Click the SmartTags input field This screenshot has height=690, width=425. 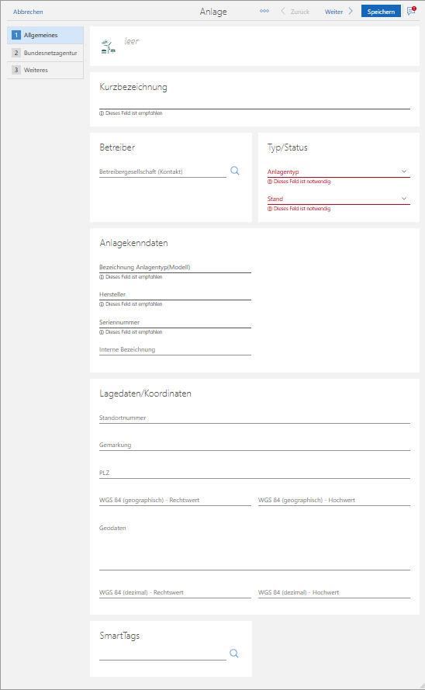click(x=163, y=654)
